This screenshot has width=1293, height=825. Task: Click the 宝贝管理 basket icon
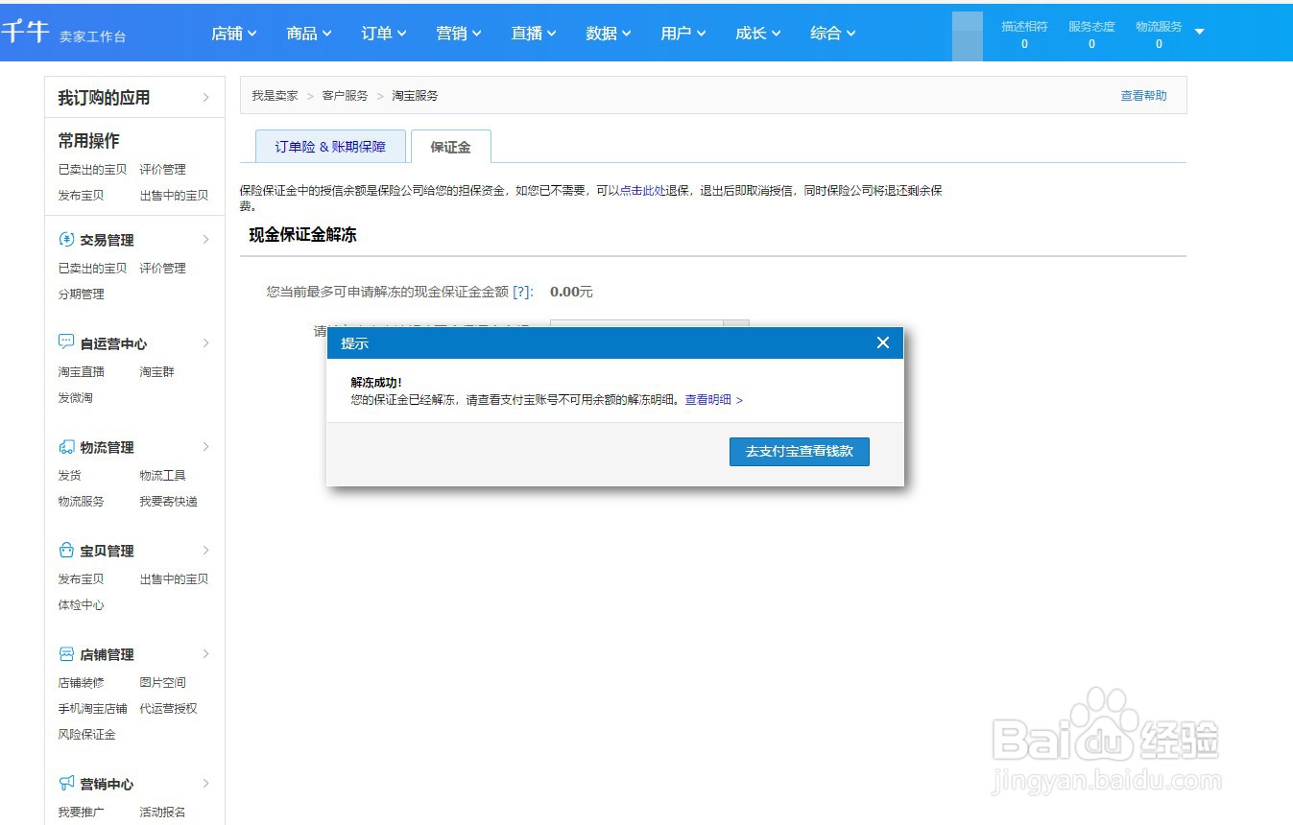click(x=66, y=551)
